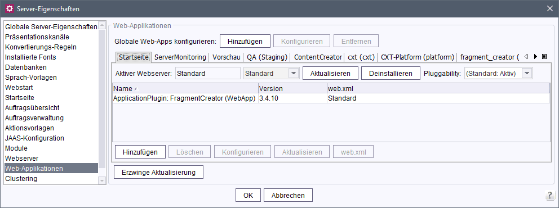The image size is (559, 208).
Task: Click the Löschen button
Action: pos(190,152)
